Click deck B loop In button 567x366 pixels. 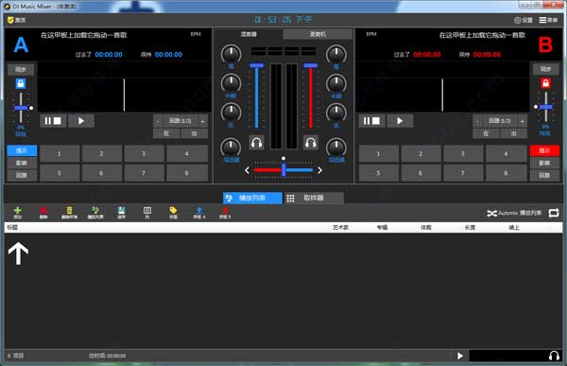486,133
